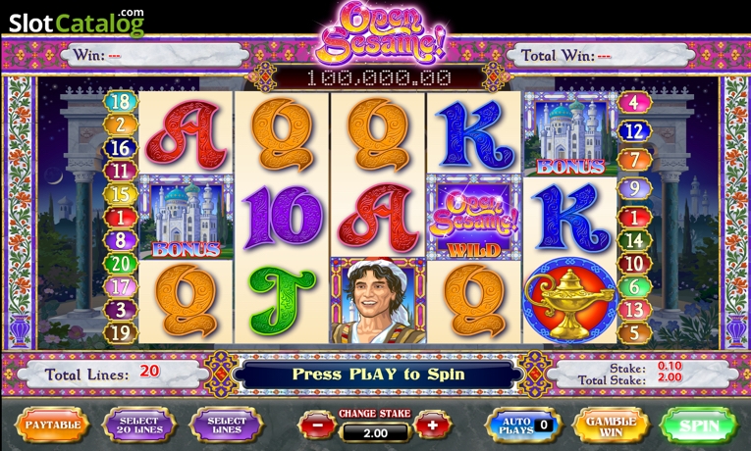Click the Auto Plays button
The image size is (751, 451).
(x=524, y=425)
